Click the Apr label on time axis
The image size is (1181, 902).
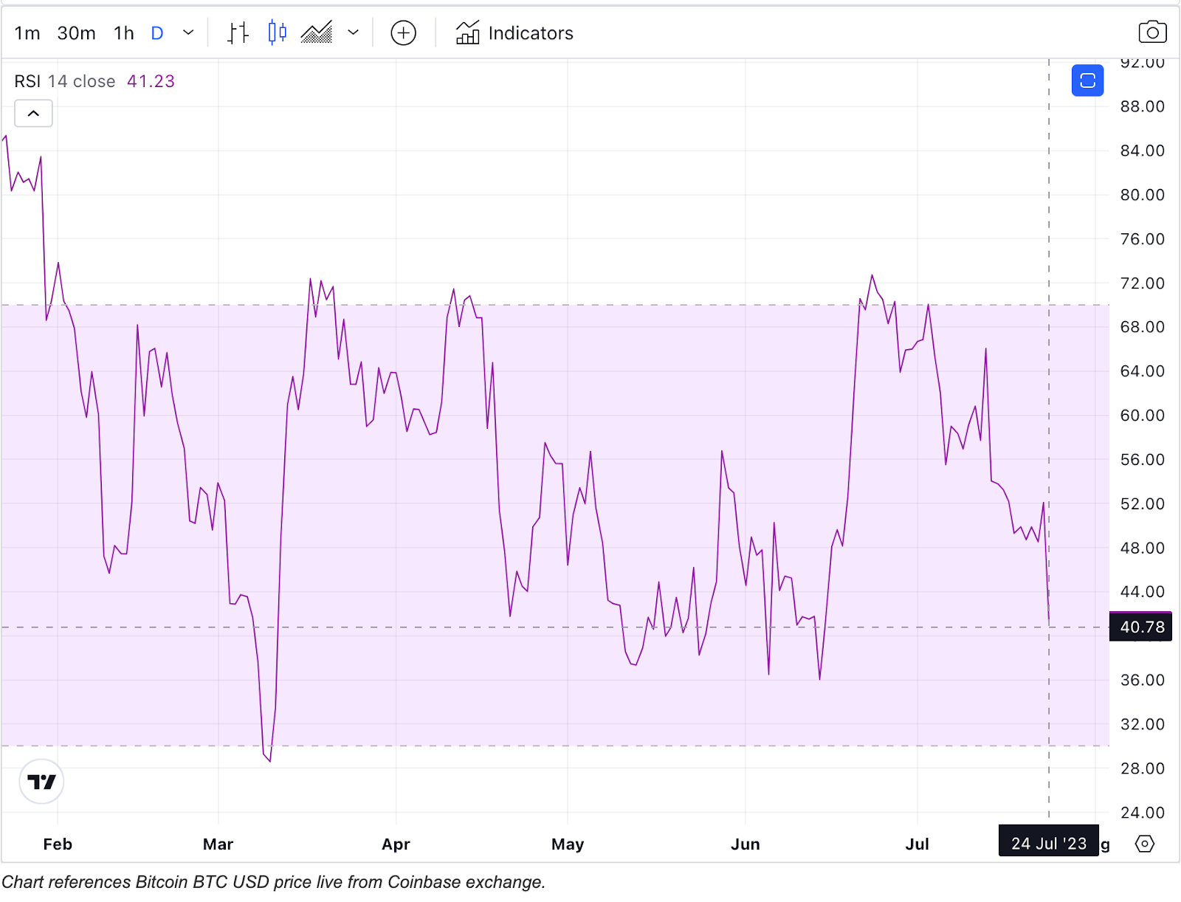(x=396, y=844)
